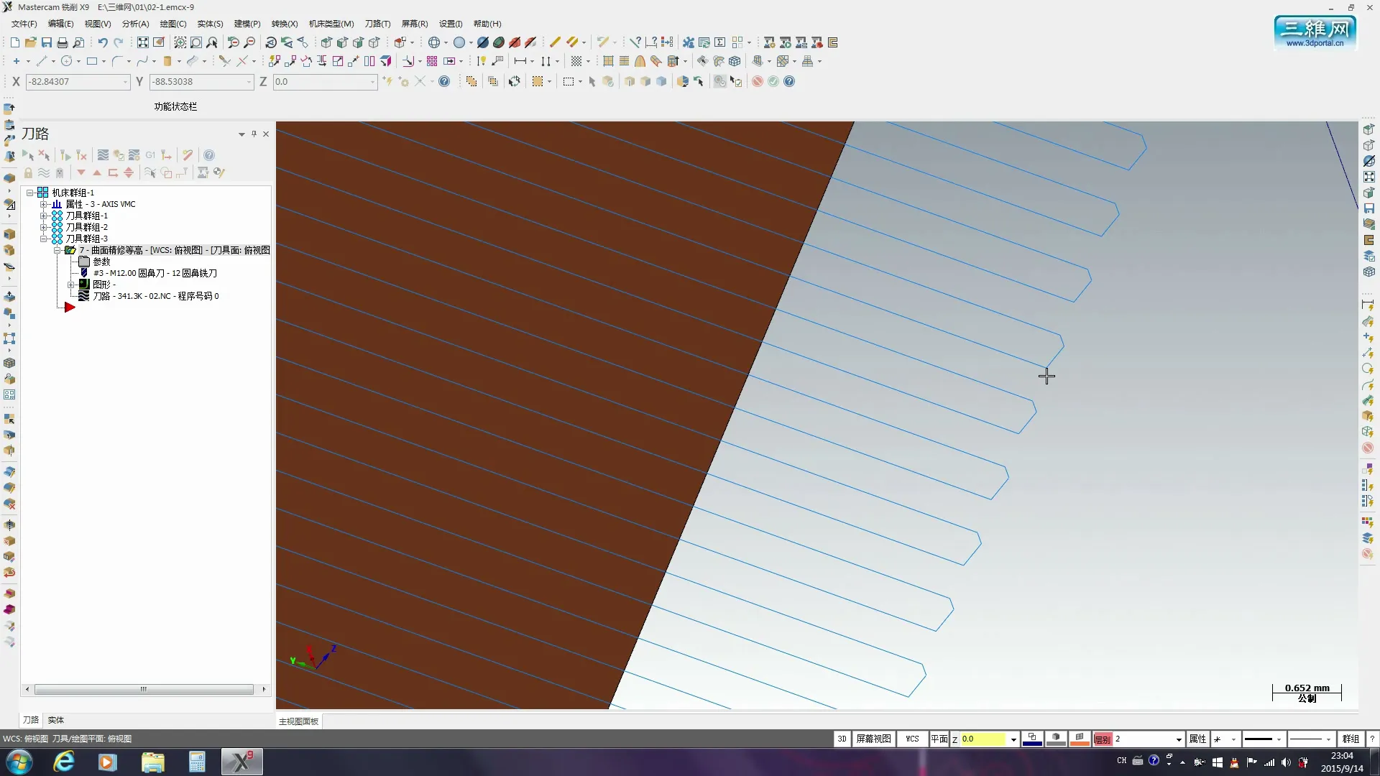Open the level number dropdown arrow
This screenshot has height=776, width=1380.
pos(1179,739)
